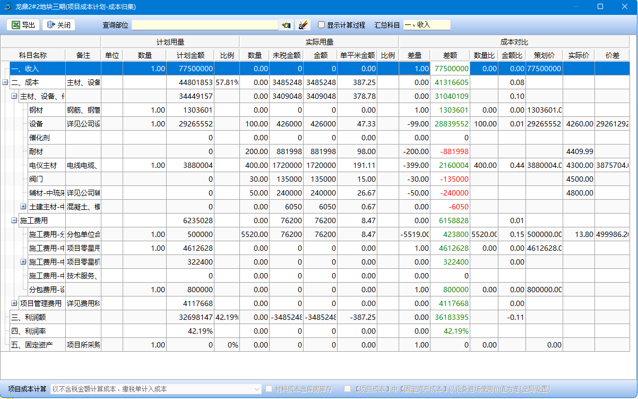Click the 导出 export button
The image size is (638, 399).
tap(23, 25)
